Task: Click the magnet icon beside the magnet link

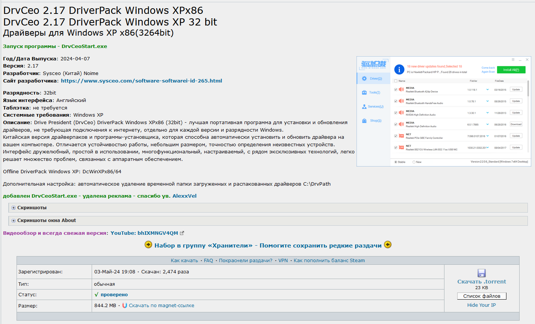Action: [125, 306]
